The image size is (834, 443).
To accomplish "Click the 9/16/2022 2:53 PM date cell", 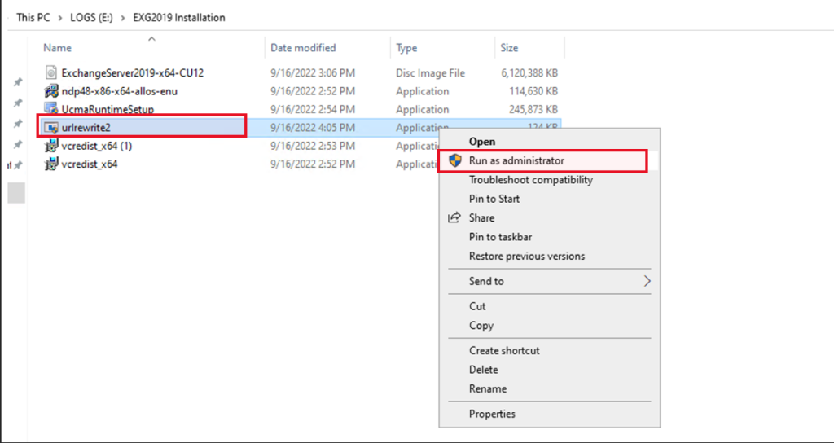I will click(313, 146).
